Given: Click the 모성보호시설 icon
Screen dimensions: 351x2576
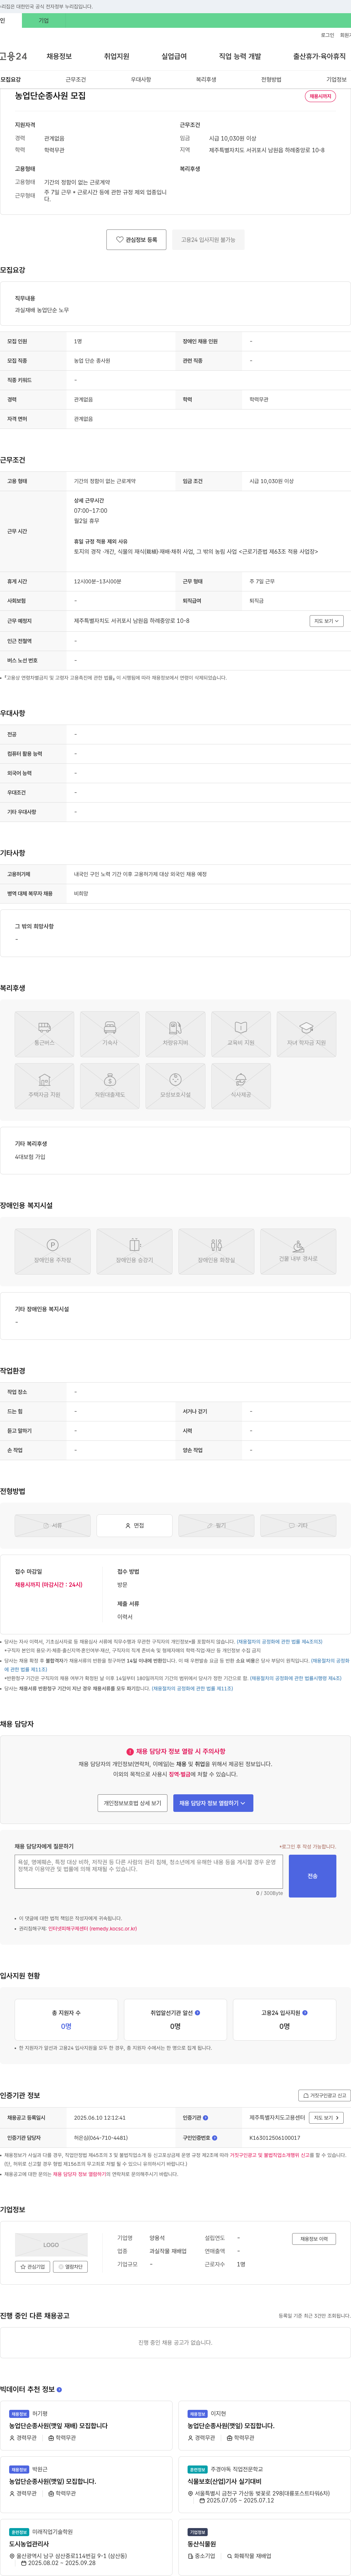Looking at the screenshot, I should [x=175, y=1086].
